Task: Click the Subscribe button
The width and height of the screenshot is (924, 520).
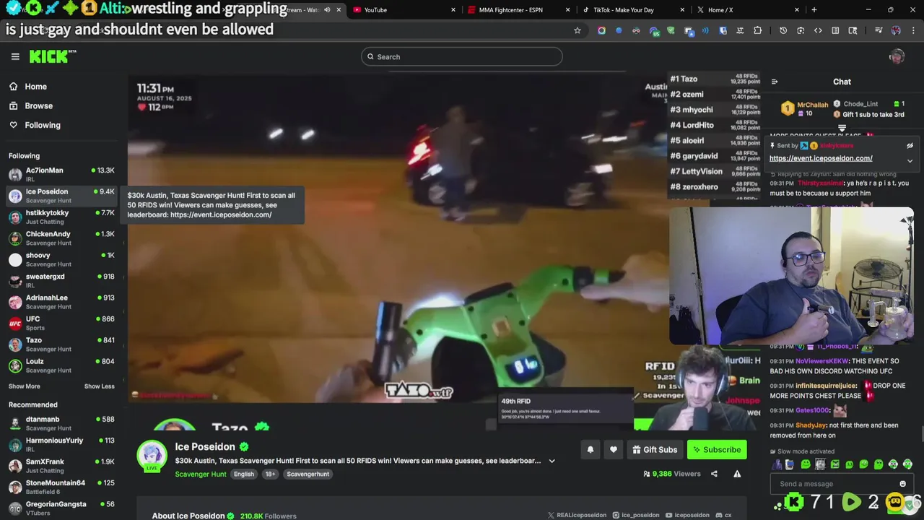Action: point(717,449)
